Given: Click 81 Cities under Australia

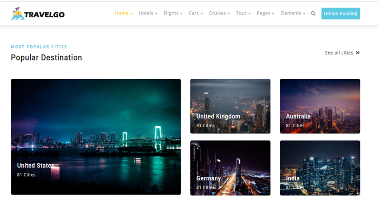Looking at the screenshot, I should pos(295,125).
